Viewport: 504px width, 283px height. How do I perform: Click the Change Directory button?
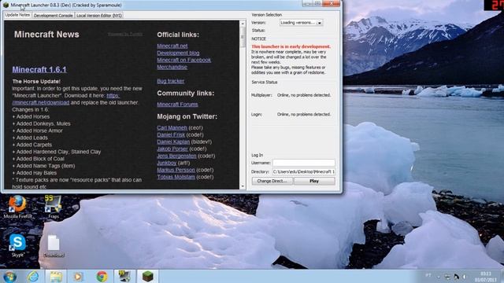point(272,181)
